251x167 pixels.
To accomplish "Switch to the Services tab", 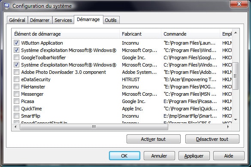I will 63,20.
